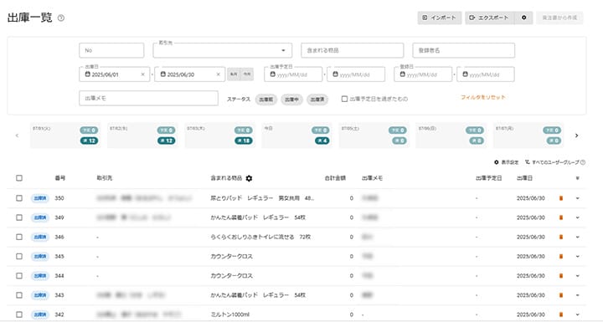
Task: Click orange document icon in row 342
Action: (x=560, y=314)
